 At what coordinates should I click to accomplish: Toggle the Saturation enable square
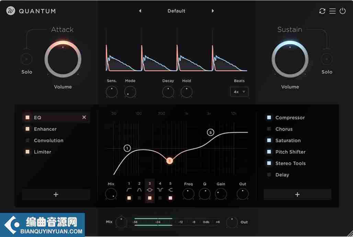click(269, 140)
